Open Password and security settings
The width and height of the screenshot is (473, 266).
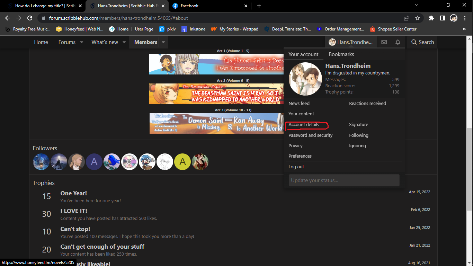[x=310, y=135]
